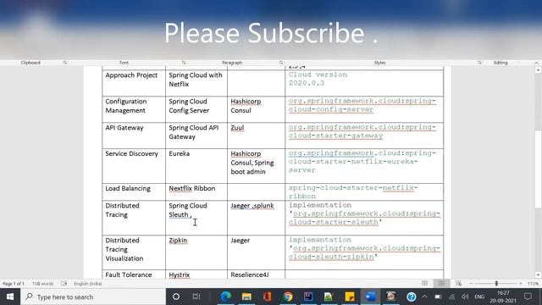Switch to Print Layout view in the status bar
This screenshot has height=305, width=542.
pos(442,284)
